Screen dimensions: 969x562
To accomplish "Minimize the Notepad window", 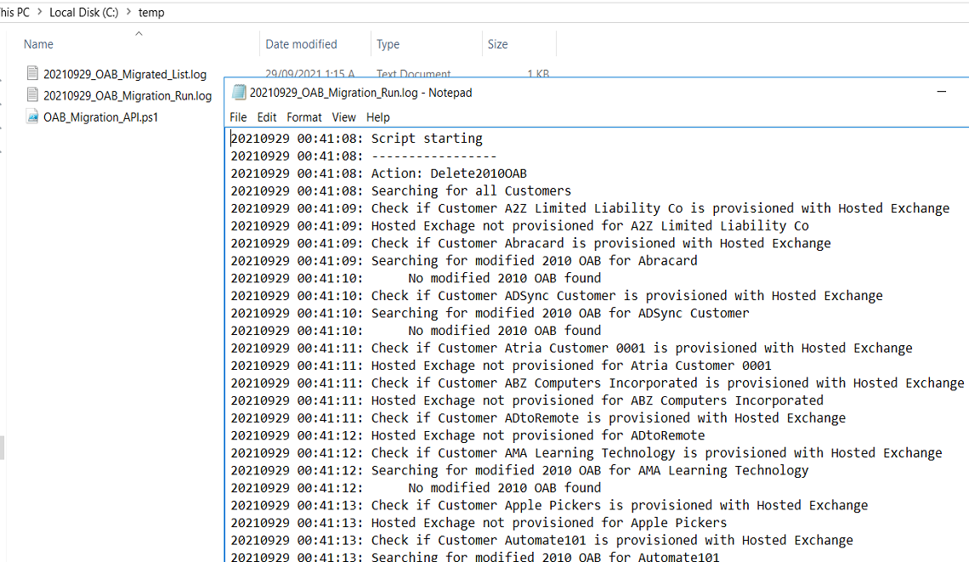I will point(942,92).
